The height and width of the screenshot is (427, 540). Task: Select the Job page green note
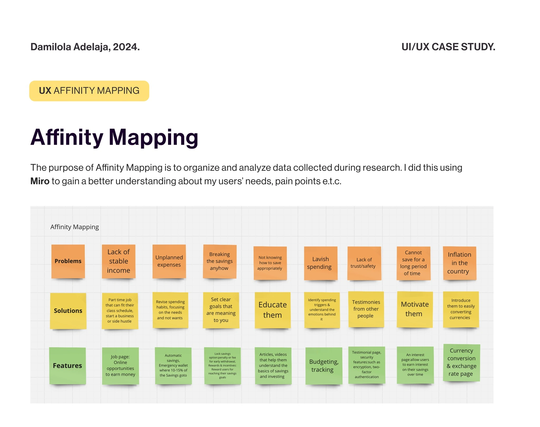[x=120, y=366]
